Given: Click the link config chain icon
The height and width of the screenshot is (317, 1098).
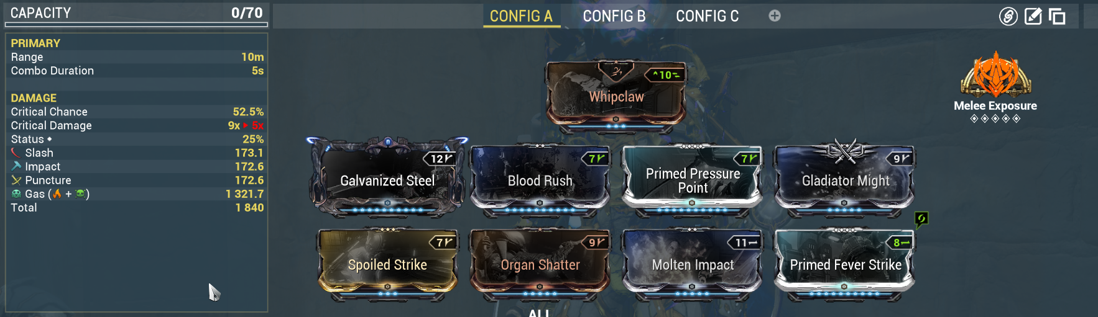Looking at the screenshot, I should click(1008, 17).
